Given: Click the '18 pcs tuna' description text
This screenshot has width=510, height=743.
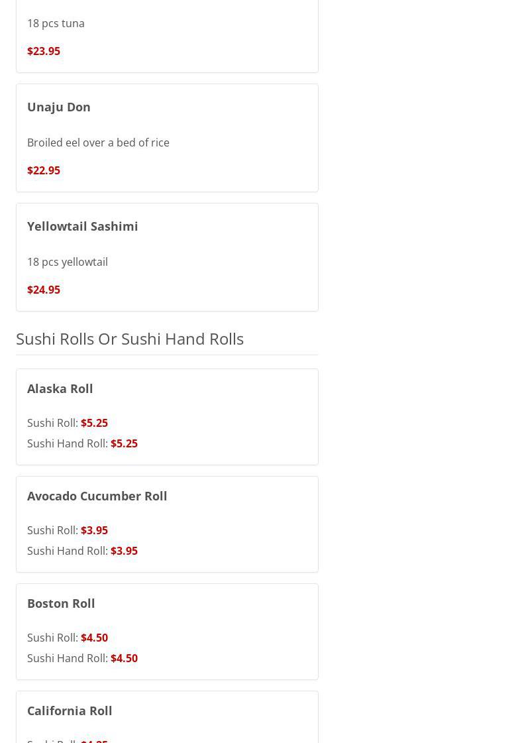Looking at the screenshot, I should pyautogui.click(x=56, y=23).
